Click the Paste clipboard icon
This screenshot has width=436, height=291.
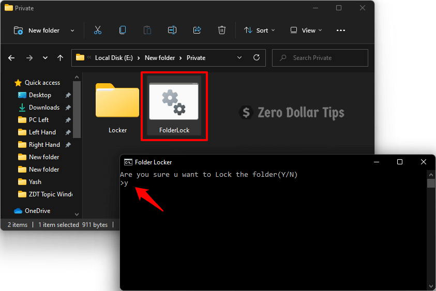click(147, 30)
